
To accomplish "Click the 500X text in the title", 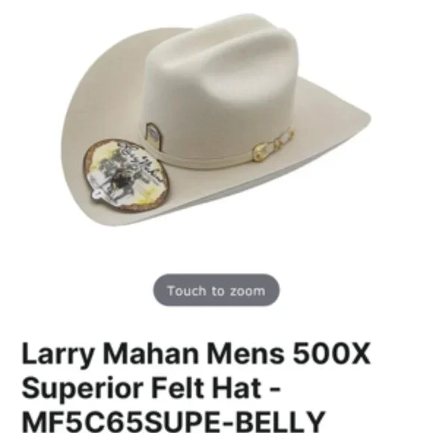I will 331,353.
